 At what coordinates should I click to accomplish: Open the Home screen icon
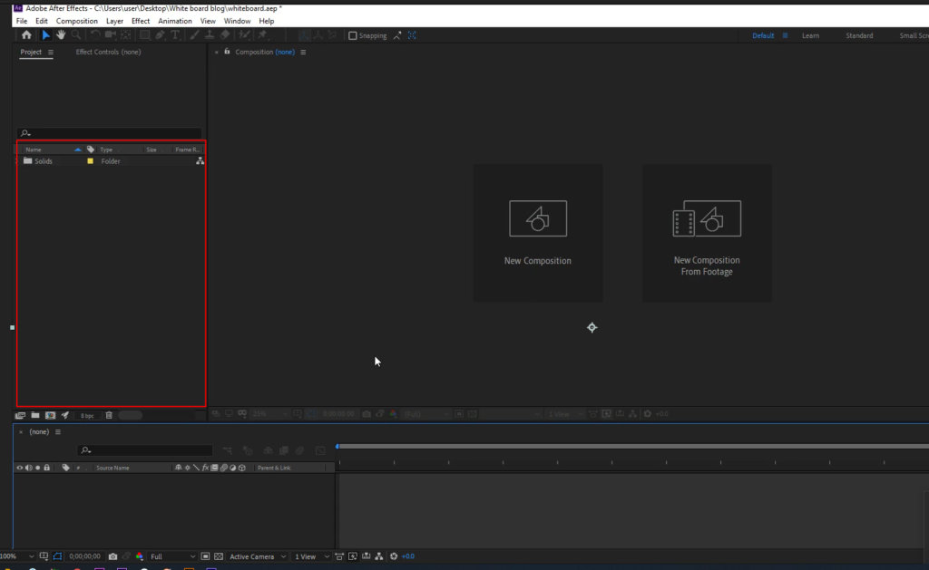(x=26, y=34)
